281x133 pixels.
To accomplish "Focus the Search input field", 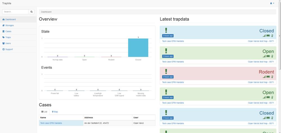I will click(x=15, y=12).
